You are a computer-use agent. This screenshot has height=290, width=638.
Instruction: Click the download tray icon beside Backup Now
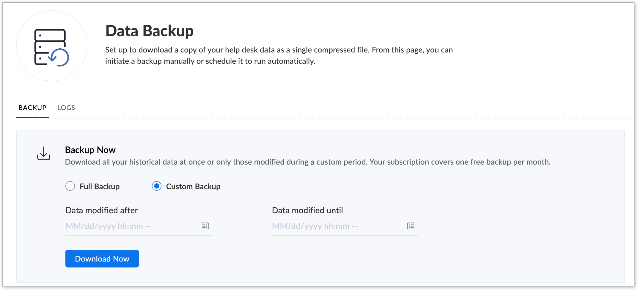44,154
